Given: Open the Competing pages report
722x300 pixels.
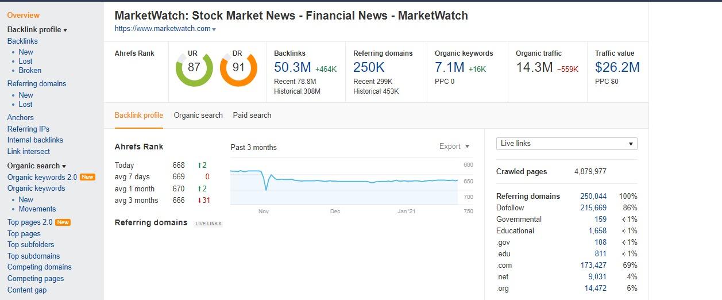Looking at the screenshot, I should [36, 278].
